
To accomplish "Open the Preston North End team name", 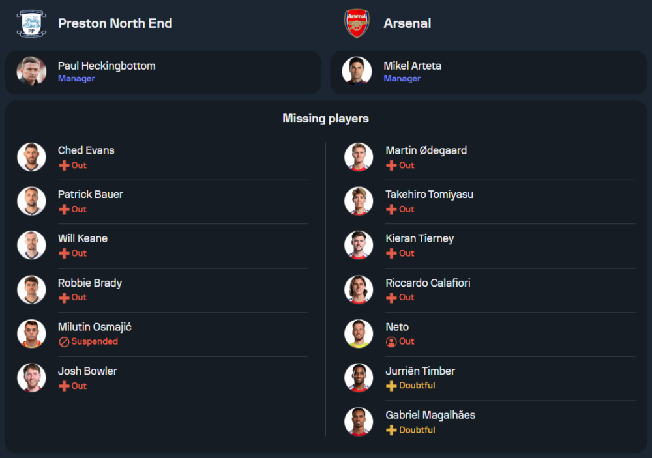I will (115, 23).
